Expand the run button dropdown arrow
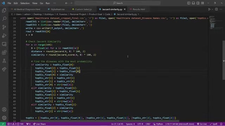The height and width of the screenshot is (126, 225). click(x=212, y=9)
